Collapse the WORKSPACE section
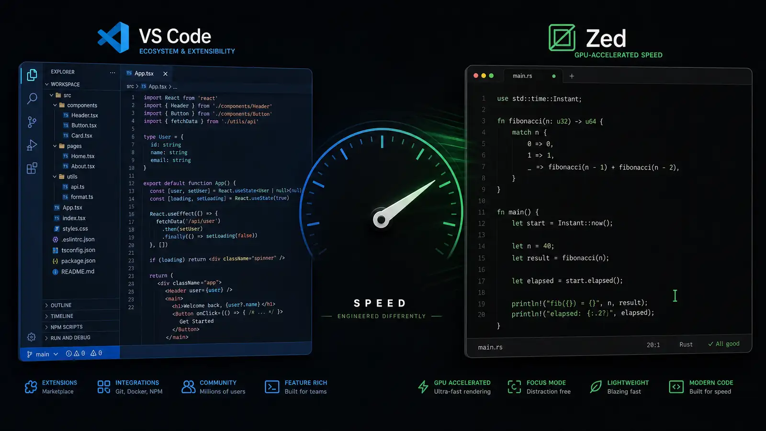This screenshot has width=766, height=431. coord(63,84)
